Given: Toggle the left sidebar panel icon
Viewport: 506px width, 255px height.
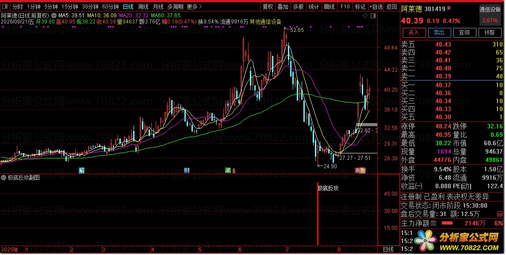Looking at the screenshot, I should pos(5,7).
